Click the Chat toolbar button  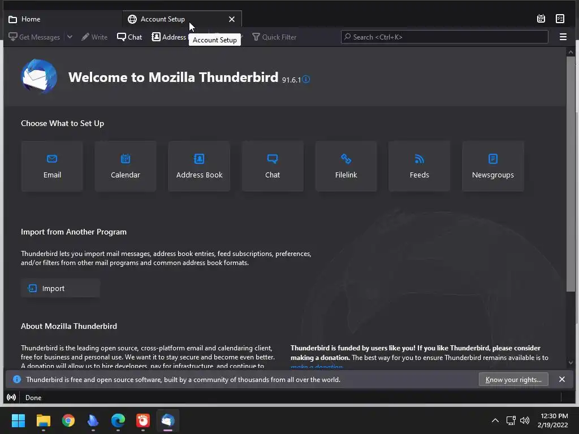129,37
